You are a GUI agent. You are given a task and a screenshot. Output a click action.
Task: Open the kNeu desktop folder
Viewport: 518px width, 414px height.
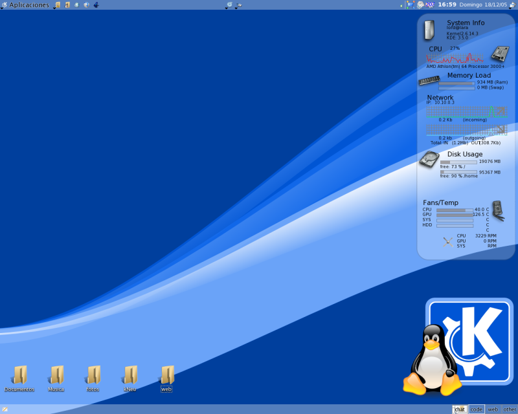[130, 378]
